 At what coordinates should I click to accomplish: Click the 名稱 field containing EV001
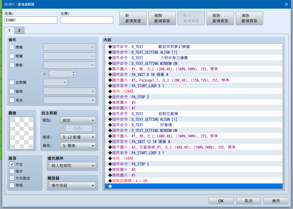[31, 20]
